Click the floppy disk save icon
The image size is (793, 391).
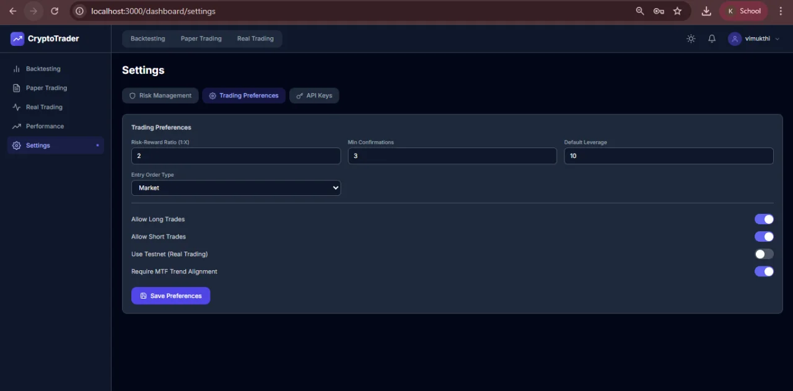144,296
